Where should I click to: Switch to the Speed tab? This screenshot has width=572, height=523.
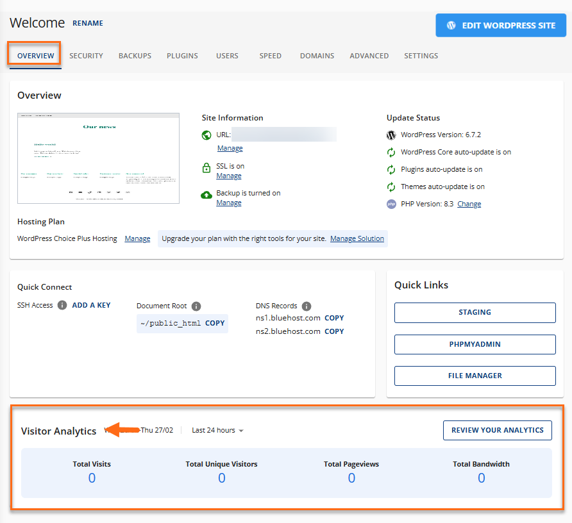(x=271, y=56)
